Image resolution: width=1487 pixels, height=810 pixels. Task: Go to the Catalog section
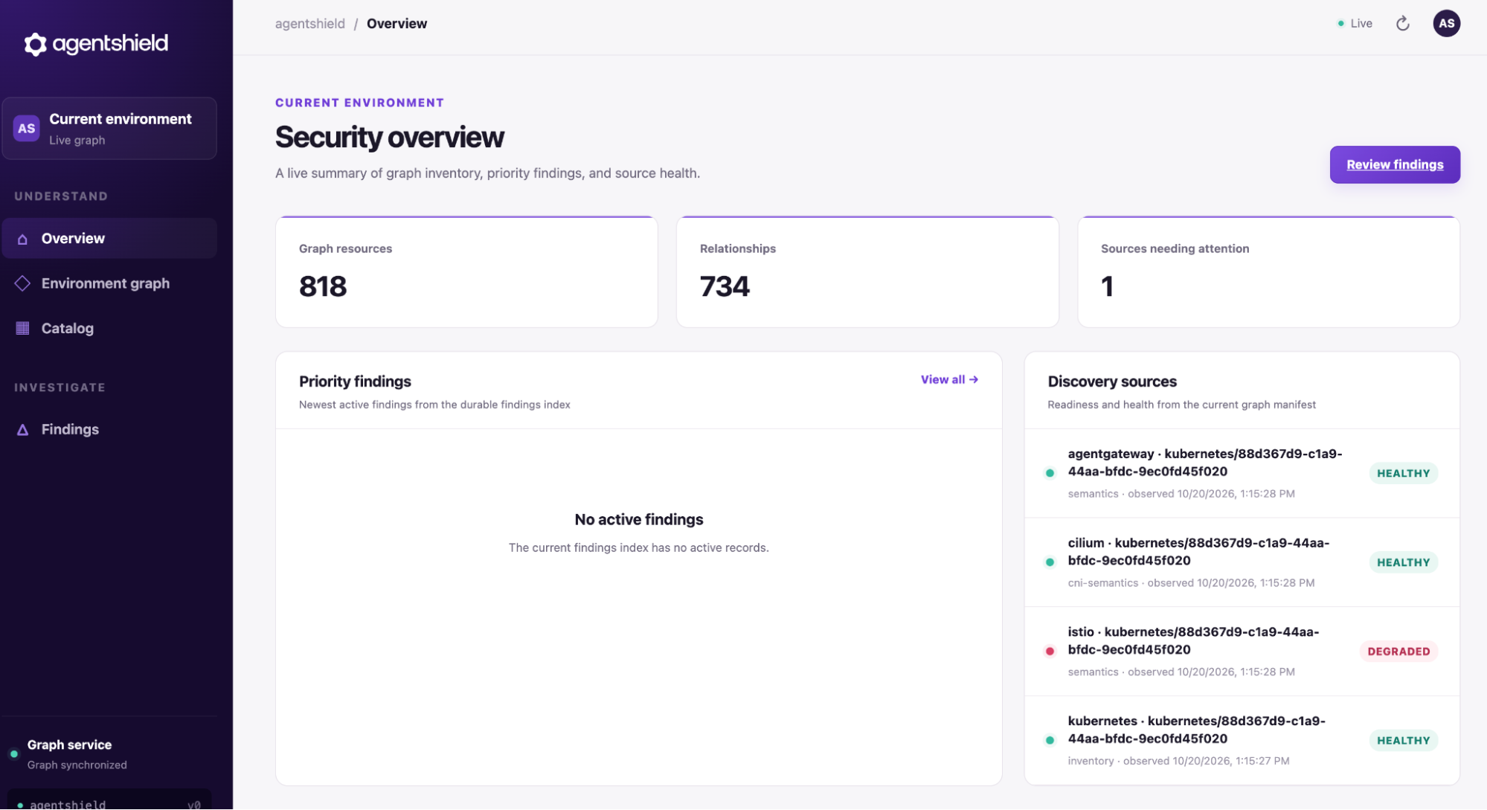pyautogui.click(x=109, y=328)
